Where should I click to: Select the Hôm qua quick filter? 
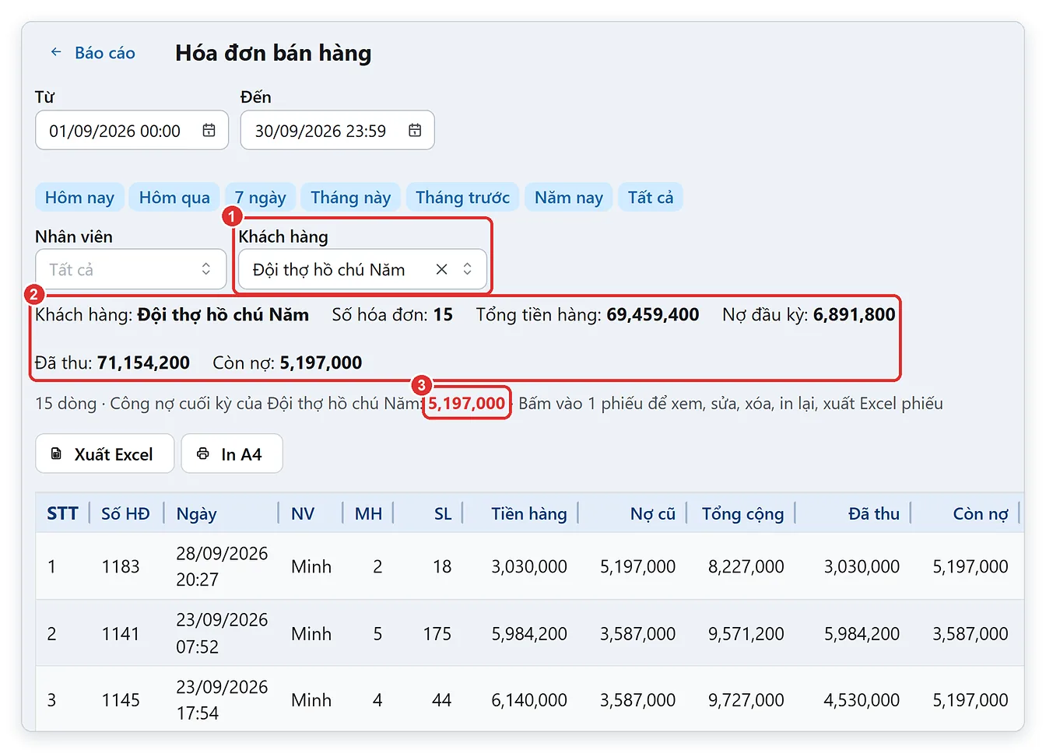174,198
